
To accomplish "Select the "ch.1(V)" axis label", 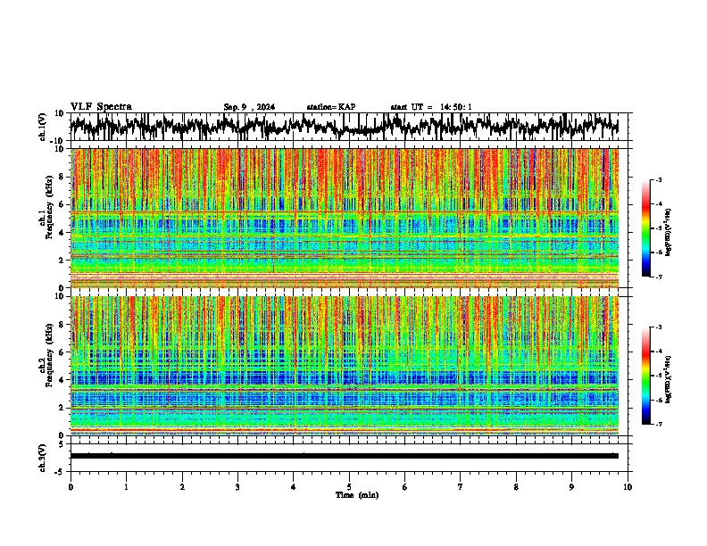I will 43,128.
